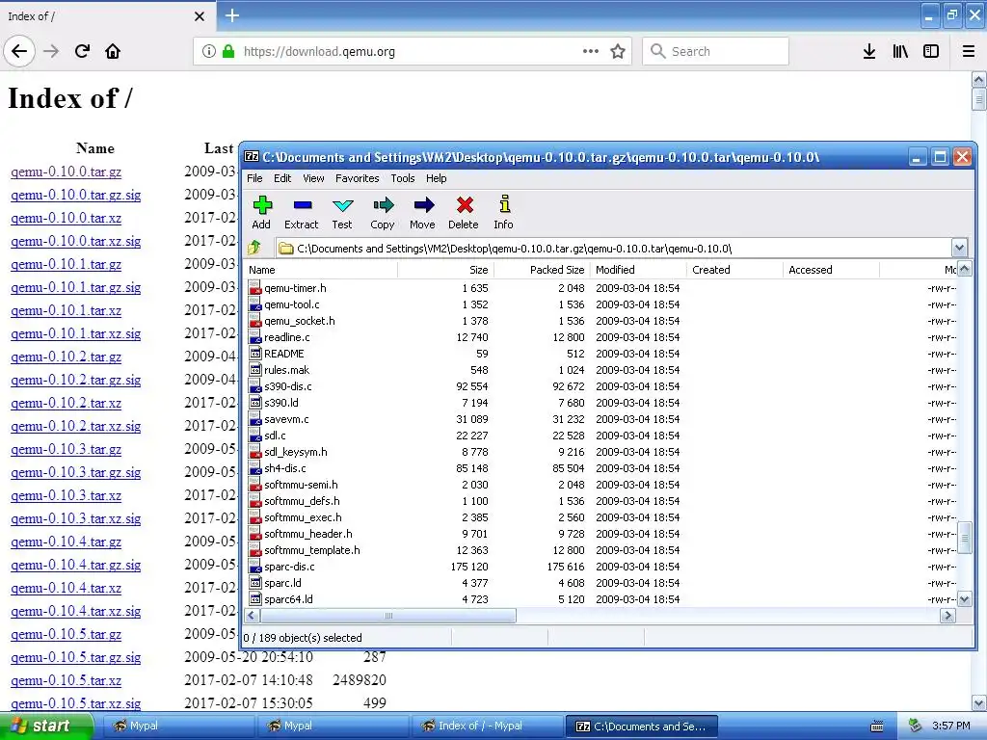
Task: Select the sparc64.ld file row
Action: 601,599
